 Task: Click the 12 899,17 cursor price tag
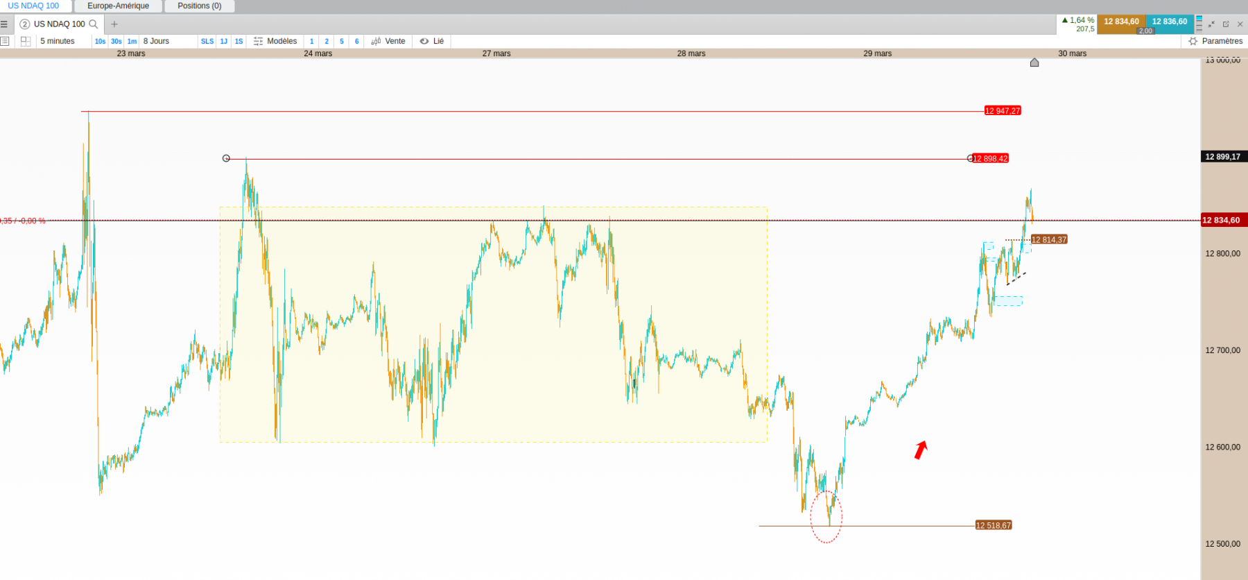pos(1224,157)
